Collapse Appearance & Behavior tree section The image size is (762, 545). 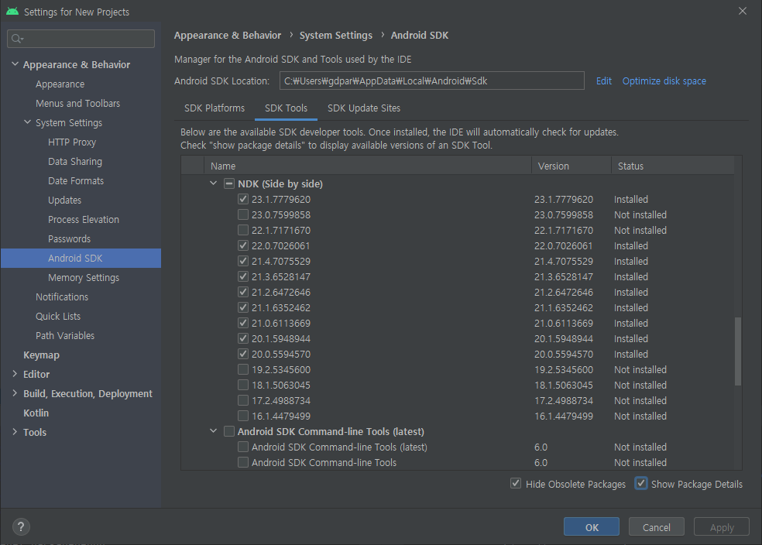point(15,64)
